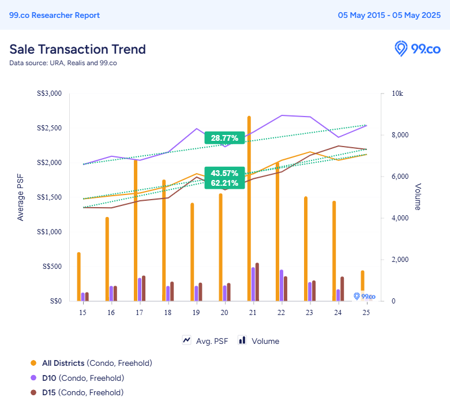Click the Sale Transaction Trend heading
This screenshot has width=450, height=401.
tap(77, 49)
